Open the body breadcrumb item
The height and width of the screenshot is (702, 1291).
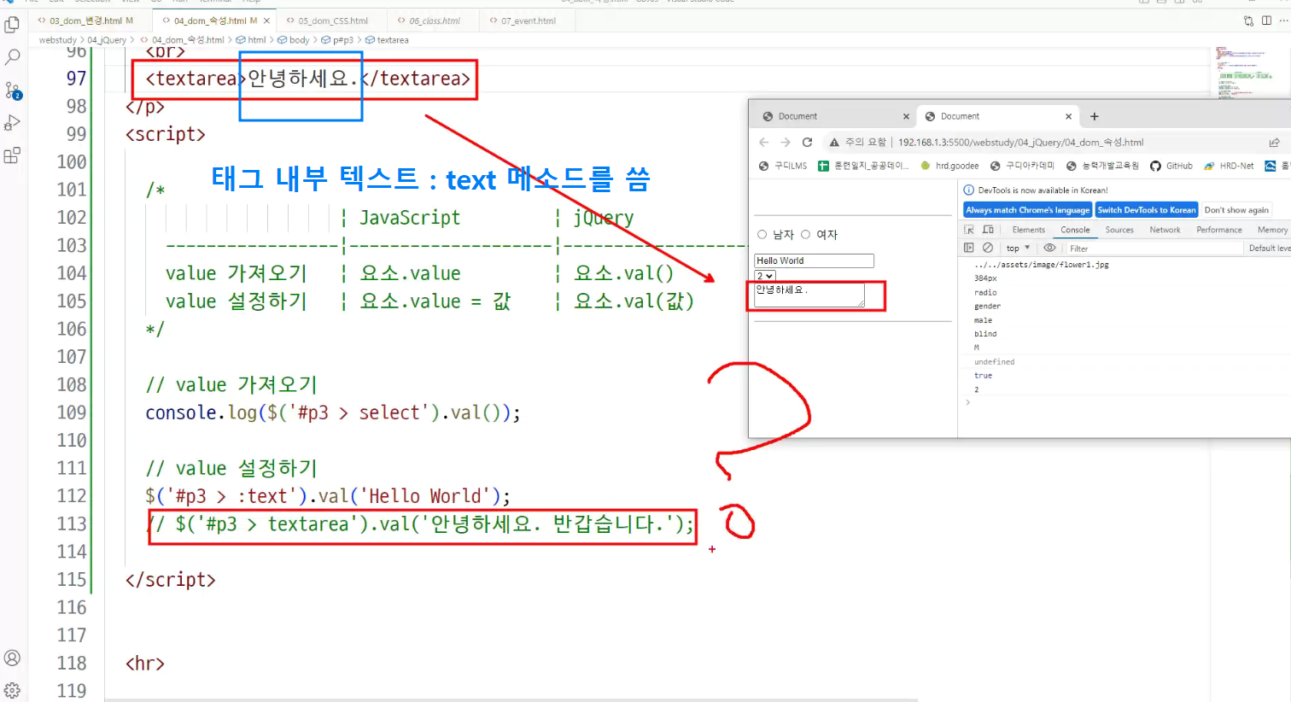pos(293,40)
